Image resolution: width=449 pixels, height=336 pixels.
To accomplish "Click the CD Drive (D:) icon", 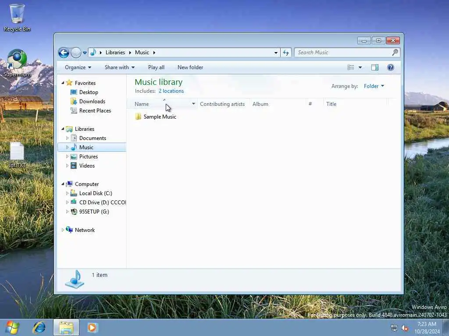I will pos(74,202).
